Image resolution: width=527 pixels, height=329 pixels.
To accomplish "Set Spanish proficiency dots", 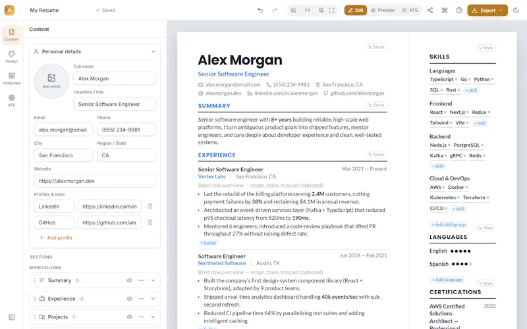I will [462, 265].
